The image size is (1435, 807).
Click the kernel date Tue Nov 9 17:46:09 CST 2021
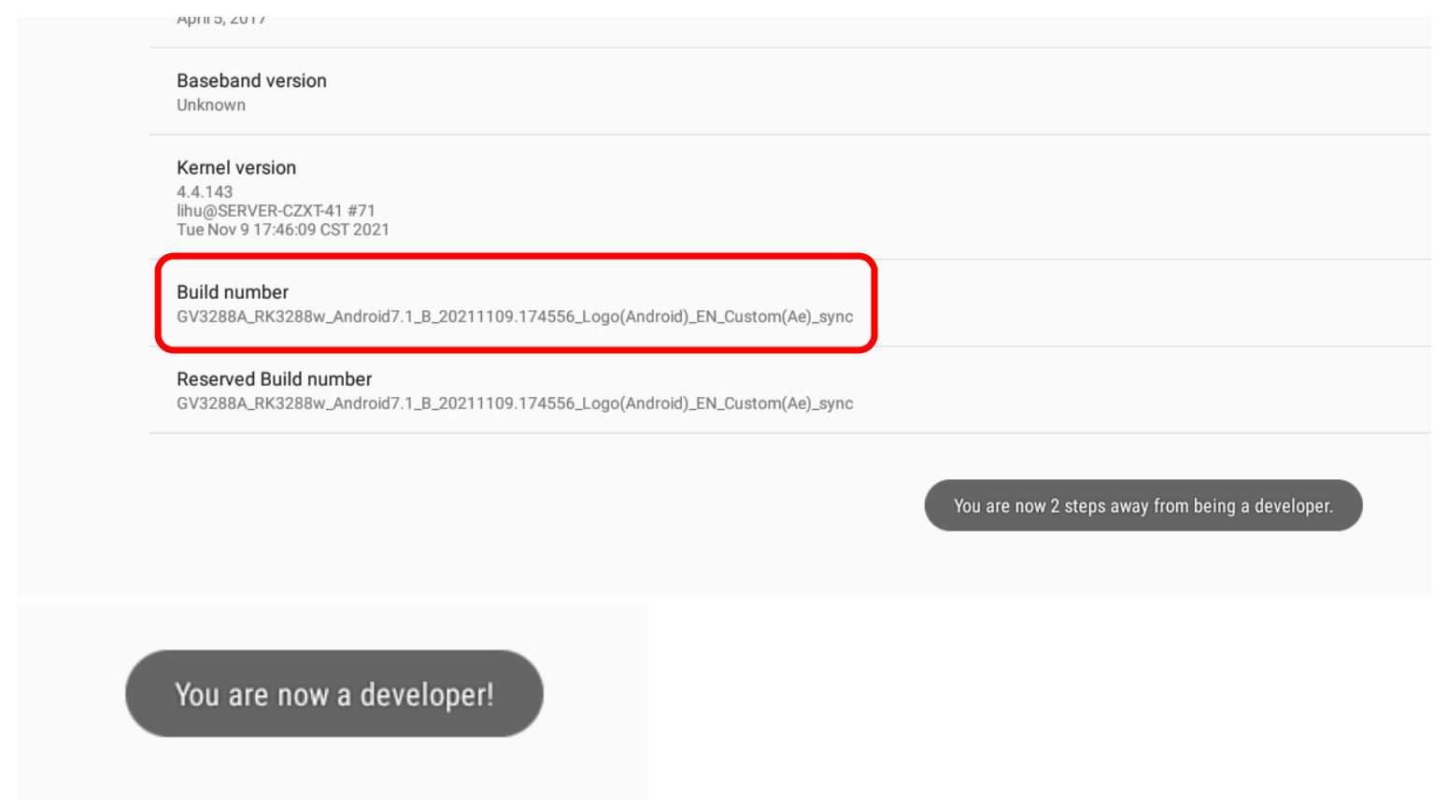283,230
